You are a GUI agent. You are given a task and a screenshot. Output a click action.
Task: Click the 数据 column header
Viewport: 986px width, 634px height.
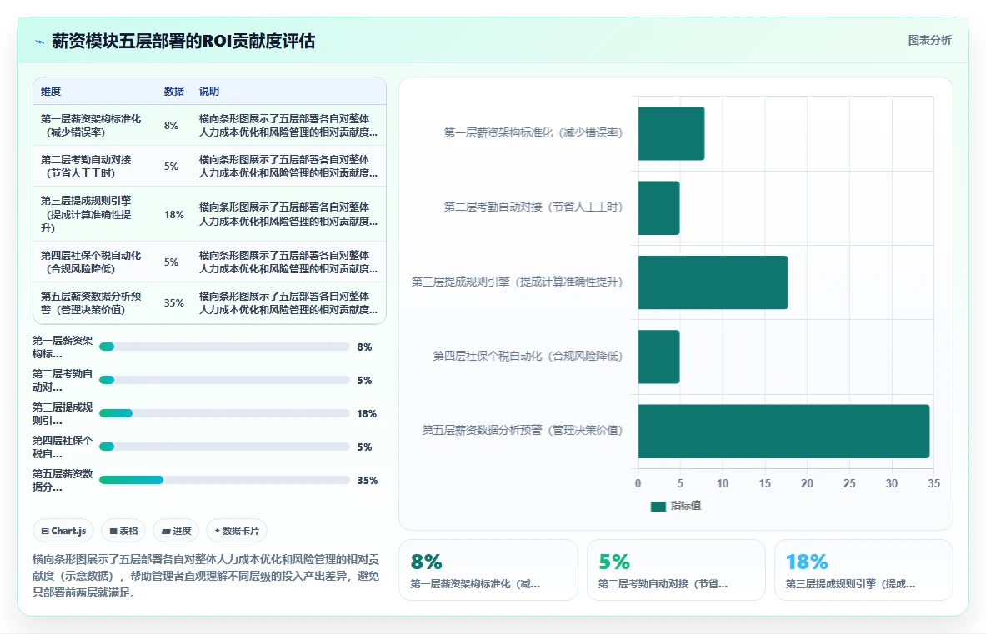(173, 91)
